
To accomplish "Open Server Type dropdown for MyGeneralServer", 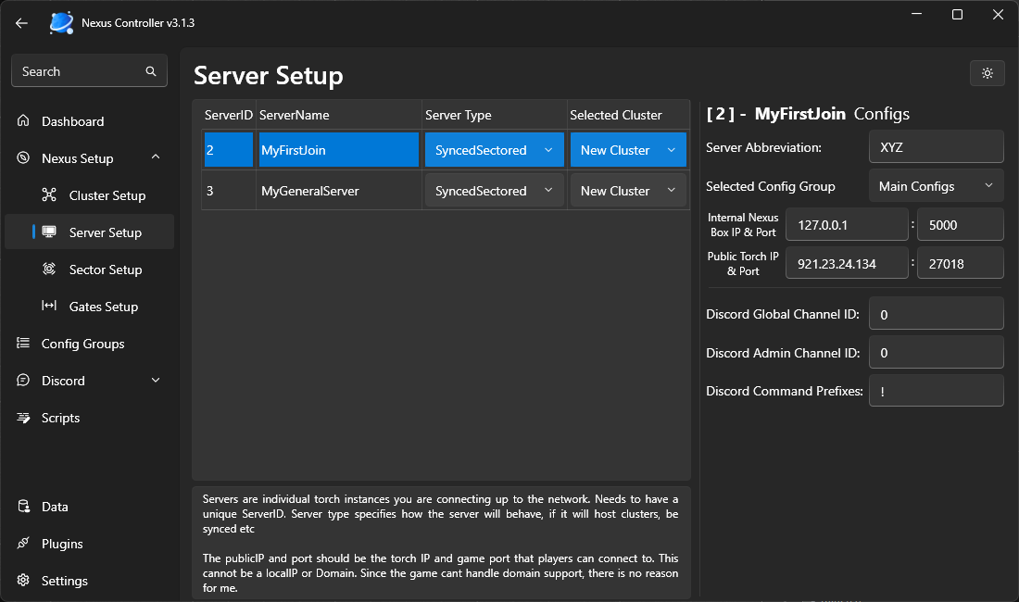I will (x=494, y=191).
